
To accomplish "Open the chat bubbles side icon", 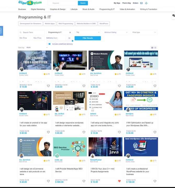I will click(x=173, y=15).
